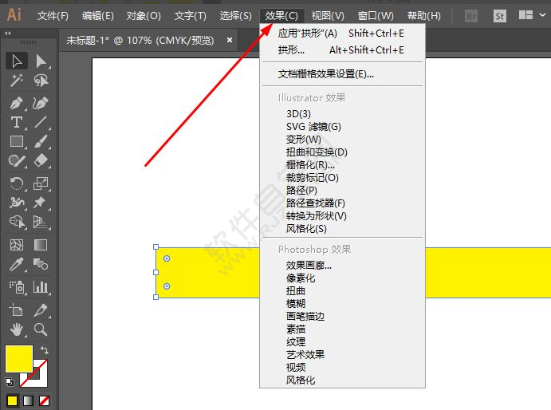Choose the Lasso tool

click(x=41, y=81)
